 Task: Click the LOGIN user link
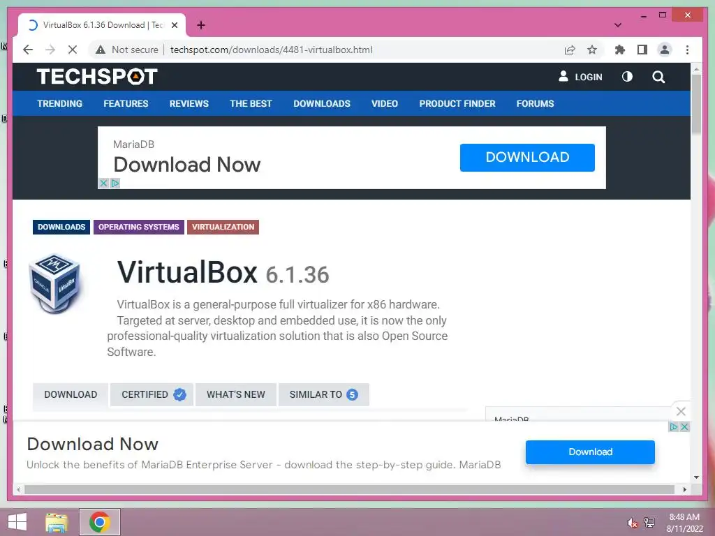(580, 77)
